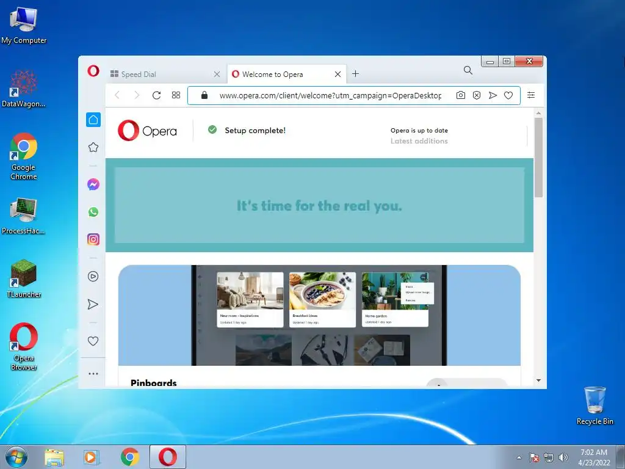
Task: Take a snapshot with camera icon
Action: 461,95
